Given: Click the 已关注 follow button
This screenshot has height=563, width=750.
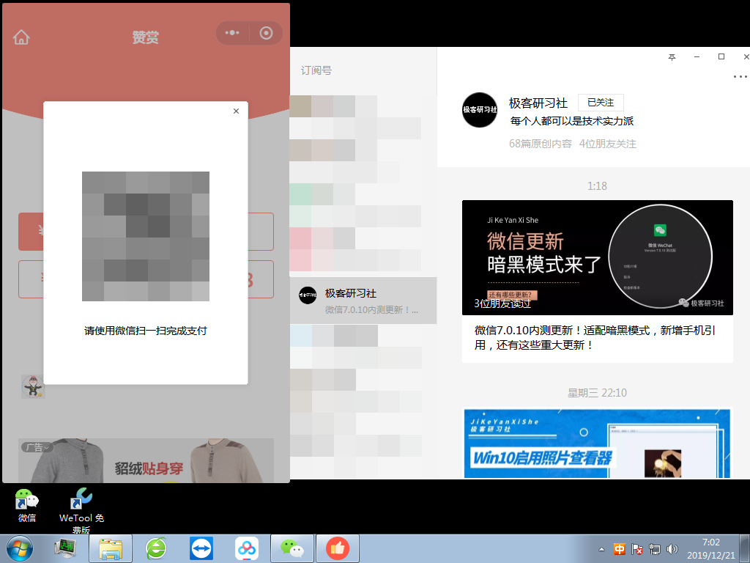Looking at the screenshot, I should [601, 103].
